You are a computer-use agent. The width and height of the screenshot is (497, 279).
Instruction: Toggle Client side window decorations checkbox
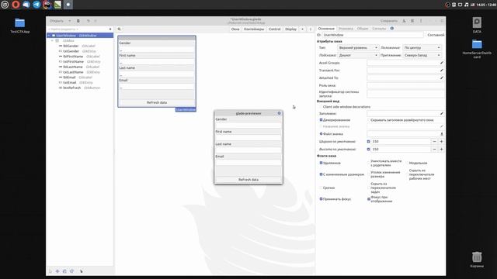(x=321, y=107)
